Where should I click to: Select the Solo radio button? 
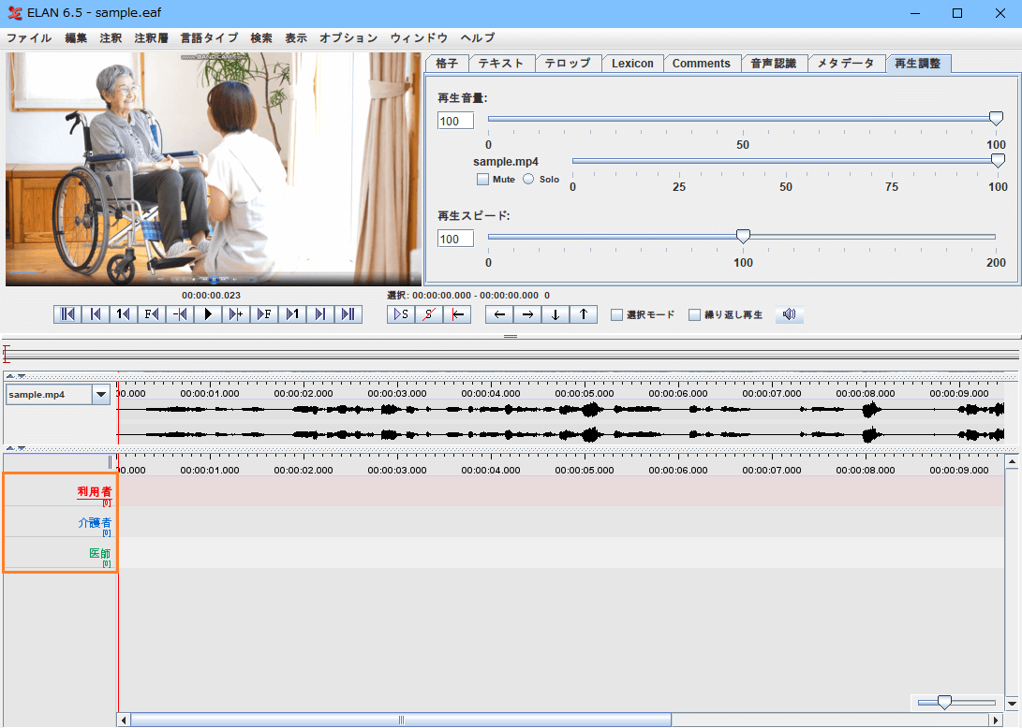(528, 179)
